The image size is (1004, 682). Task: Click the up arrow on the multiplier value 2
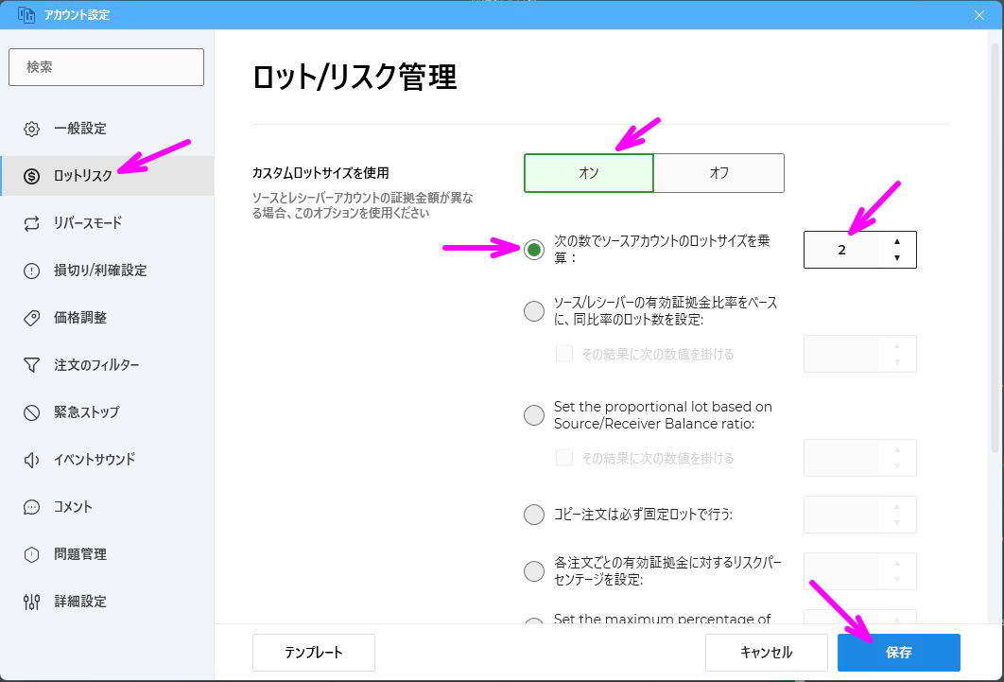[x=896, y=243]
